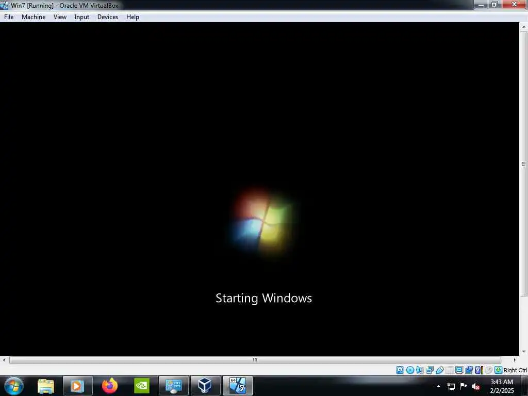Image resolution: width=528 pixels, height=396 pixels.
Task: Show hidden system tray icons
Action: pos(438,386)
